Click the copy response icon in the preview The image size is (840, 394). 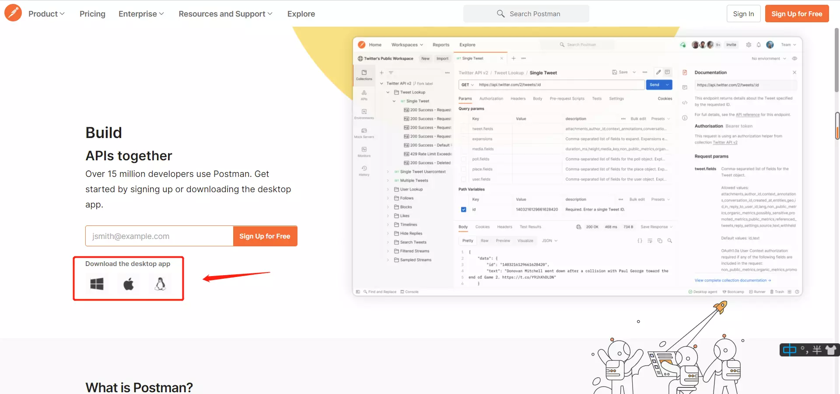pos(660,241)
